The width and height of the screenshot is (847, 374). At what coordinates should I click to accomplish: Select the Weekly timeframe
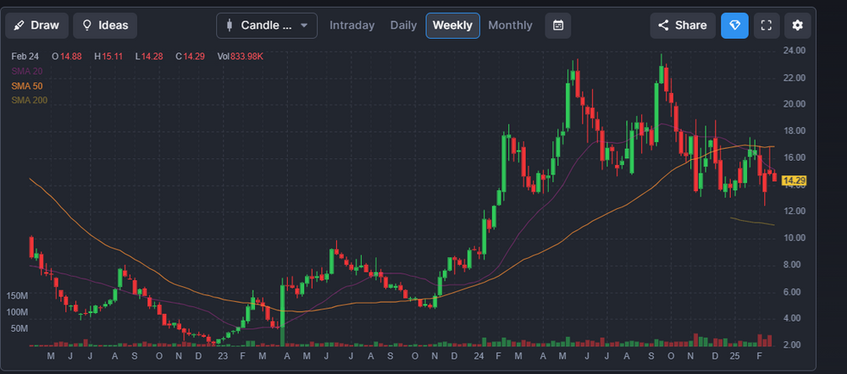point(452,25)
